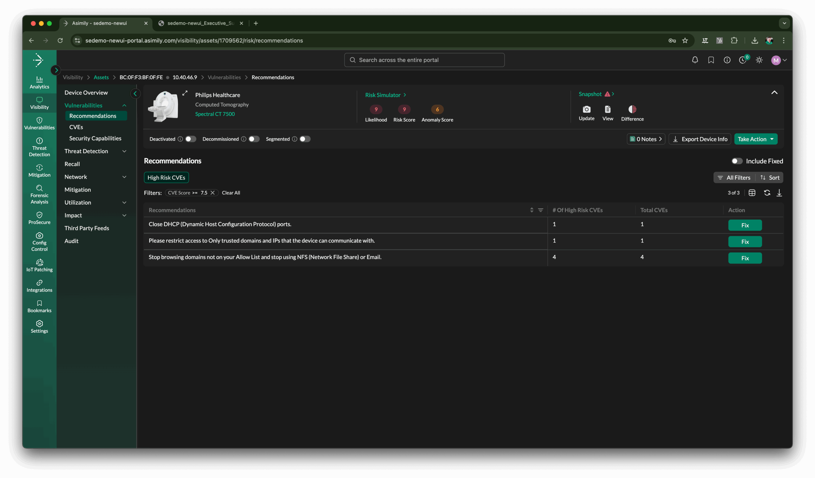Open the info help icon
Image resolution: width=815 pixels, height=478 pixels.
(727, 60)
